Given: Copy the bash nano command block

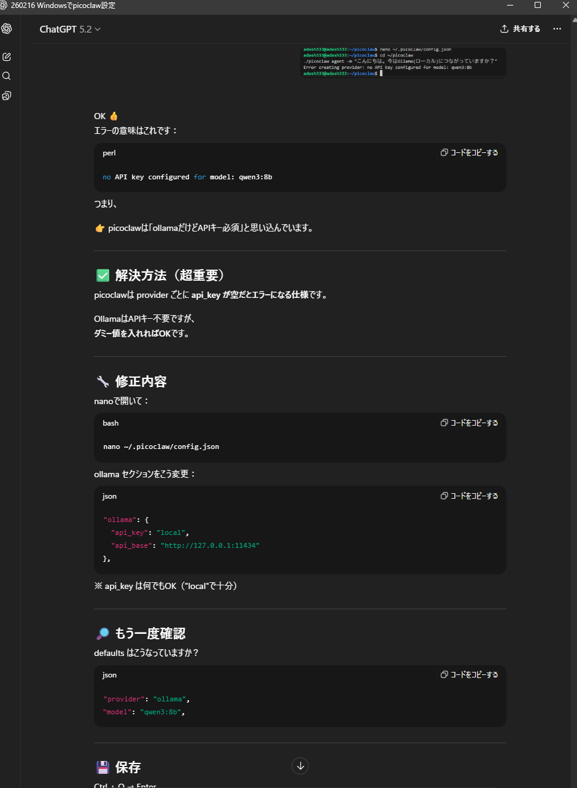Looking at the screenshot, I should 470,423.
